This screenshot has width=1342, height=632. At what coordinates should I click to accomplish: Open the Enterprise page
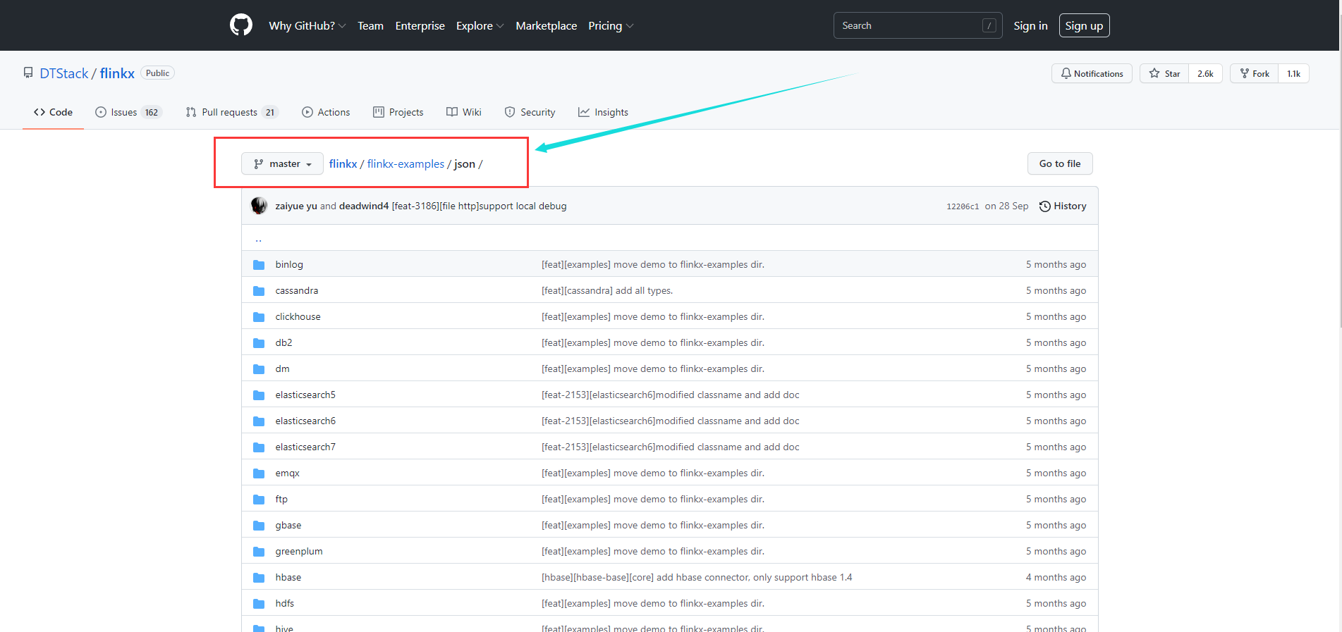(420, 25)
